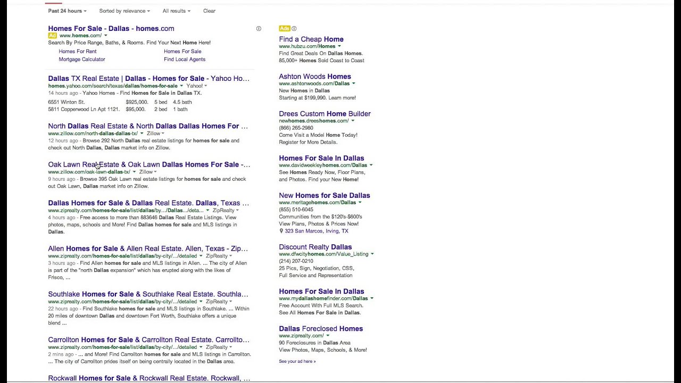The height and width of the screenshot is (383, 681).
Task: Click the yellow Ads badge above the right-column ads
Action: 284,29
